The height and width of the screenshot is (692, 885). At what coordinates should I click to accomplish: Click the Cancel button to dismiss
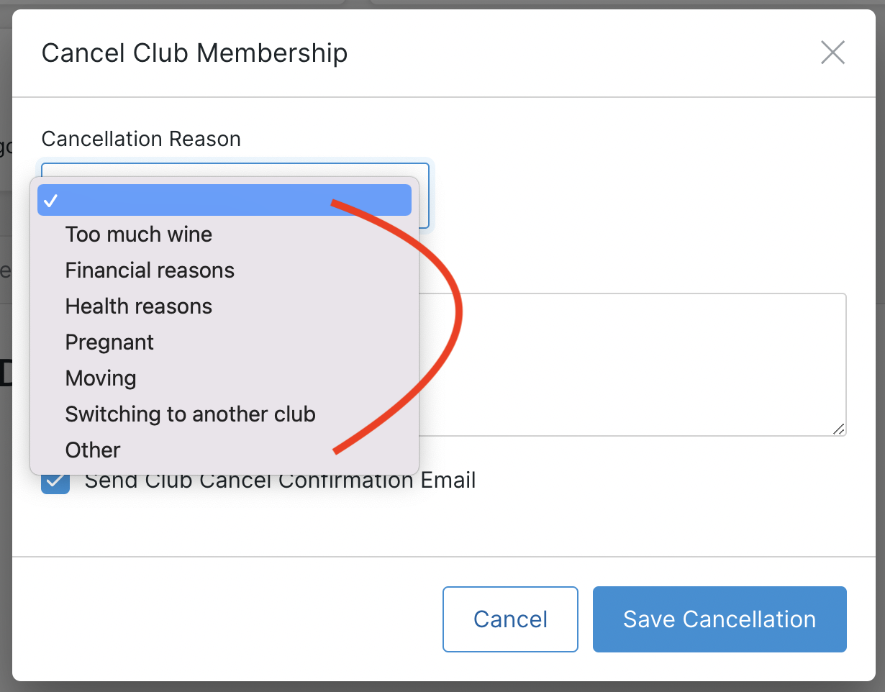(510, 619)
